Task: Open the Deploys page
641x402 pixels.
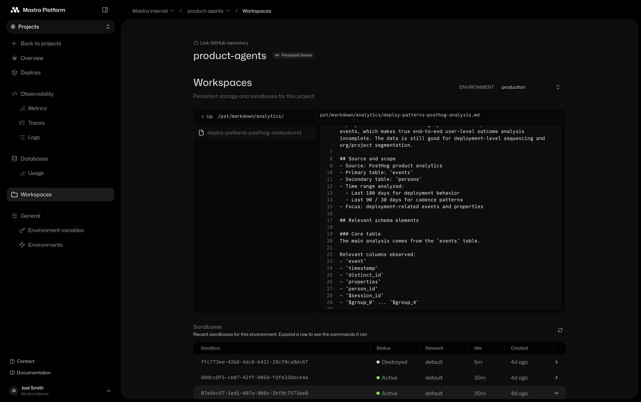Action: pos(30,72)
